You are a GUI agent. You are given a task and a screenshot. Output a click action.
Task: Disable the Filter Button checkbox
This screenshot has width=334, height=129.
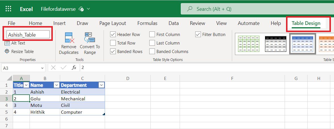coord(198,35)
